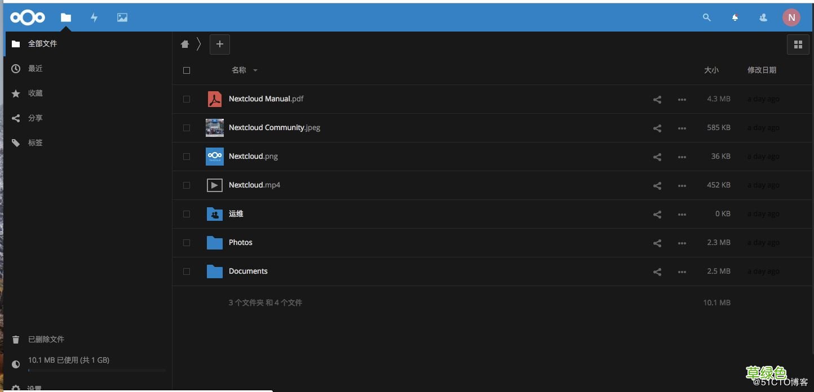Screen dimensions: 814x392
Task: Click the video icon of Nextcloud.mp4
Action: click(x=215, y=185)
